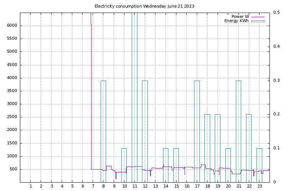This screenshot has width=294, height=191.
Task: Click hour label 9 on the x-axis
Action: [x=114, y=186]
